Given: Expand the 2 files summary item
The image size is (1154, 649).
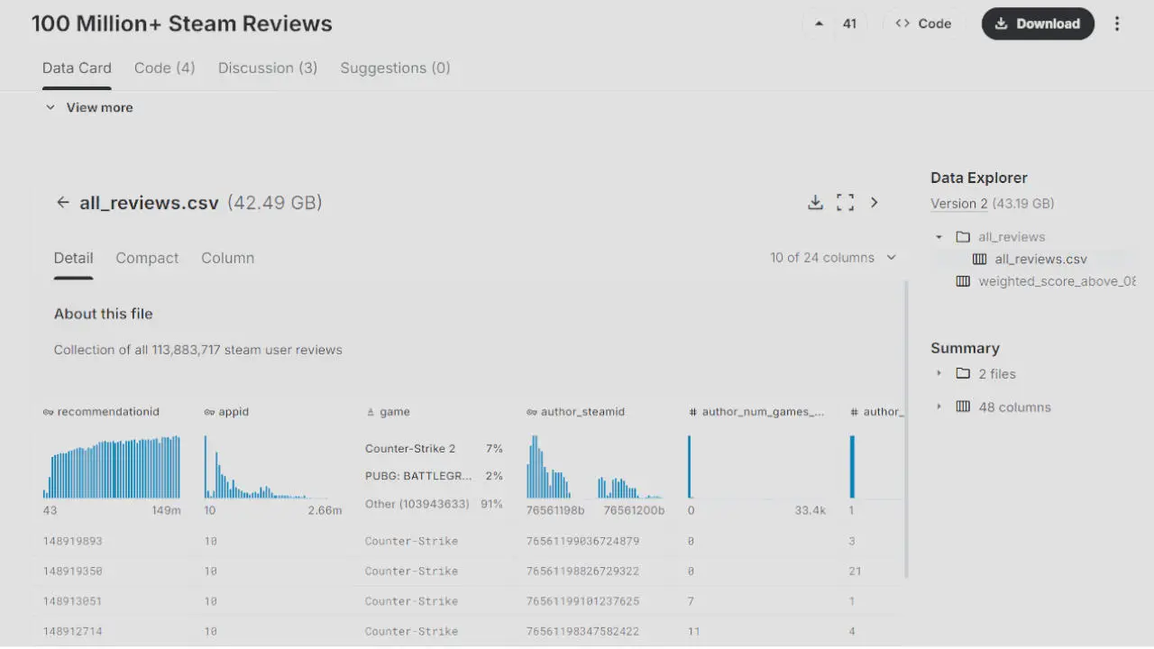Looking at the screenshot, I should pos(939,373).
